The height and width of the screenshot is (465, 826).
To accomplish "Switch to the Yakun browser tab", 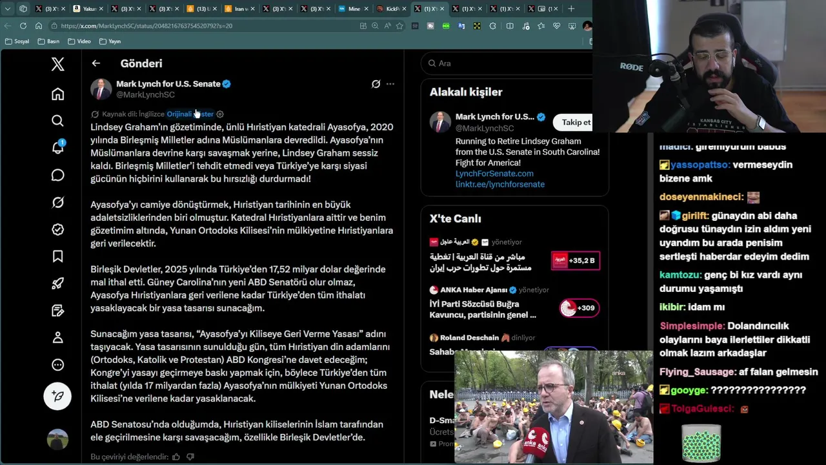I will point(87,8).
